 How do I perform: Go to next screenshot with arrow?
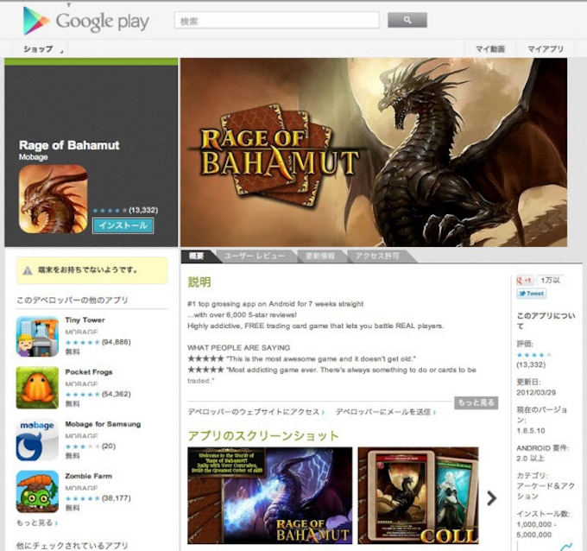tap(492, 497)
